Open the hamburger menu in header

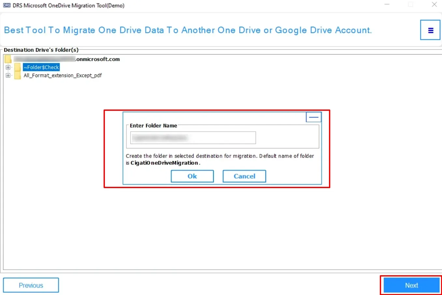click(430, 30)
